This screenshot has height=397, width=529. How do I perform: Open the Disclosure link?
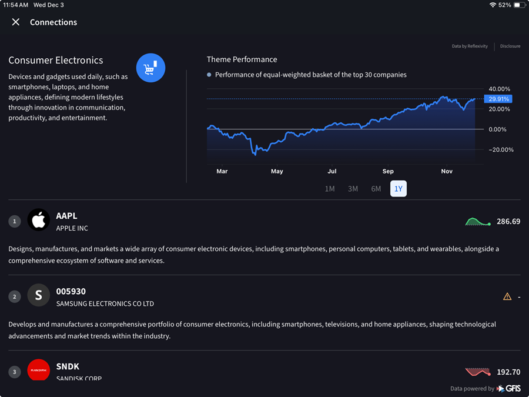tap(510, 46)
